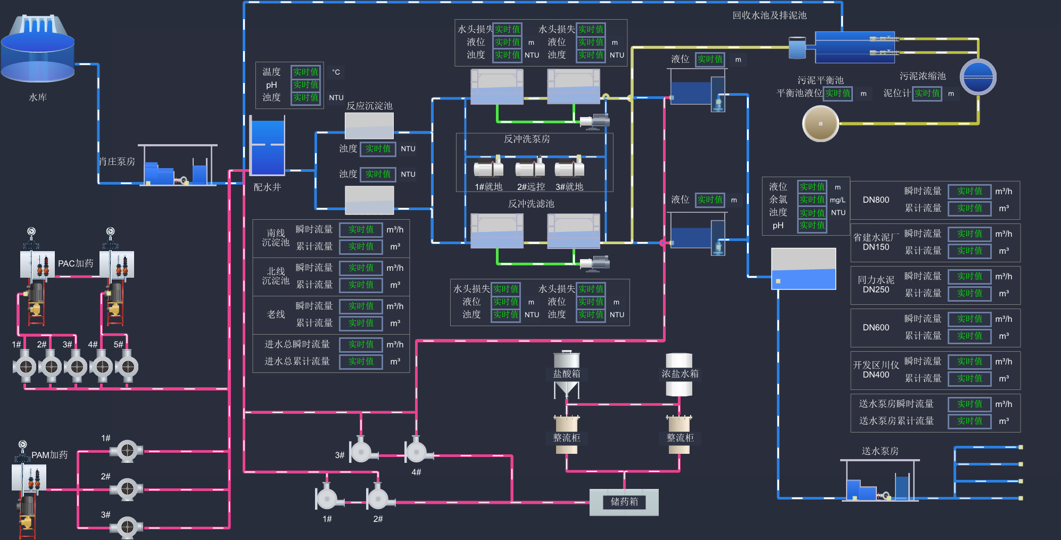Viewport: 1061px width, 540px height.
Task: Select the 浓盐水箱 brine tank
Action: (679, 374)
